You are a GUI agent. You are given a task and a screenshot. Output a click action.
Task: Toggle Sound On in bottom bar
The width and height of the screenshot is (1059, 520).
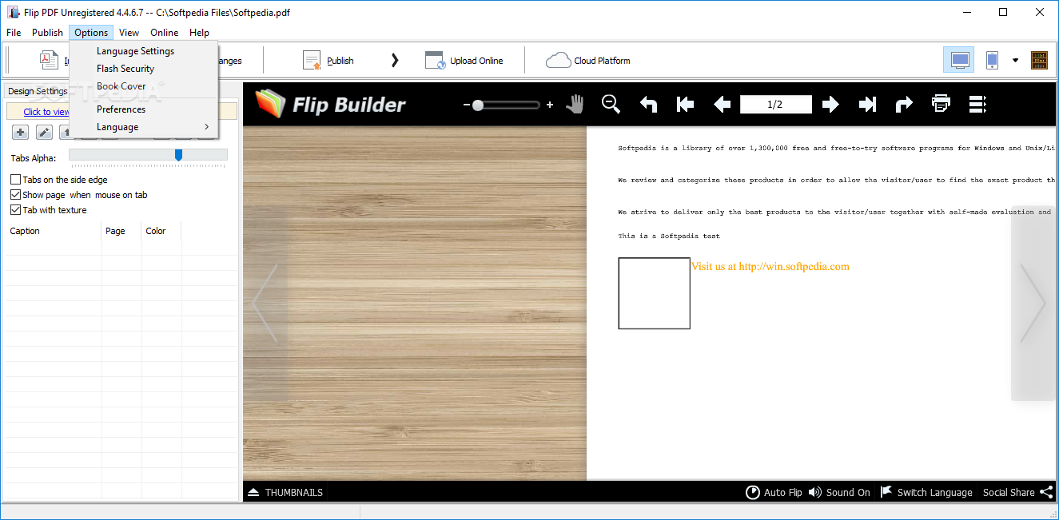click(x=839, y=492)
